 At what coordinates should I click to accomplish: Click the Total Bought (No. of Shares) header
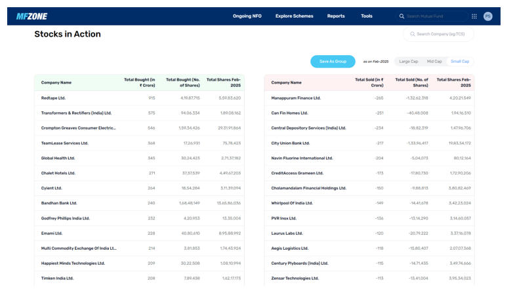pos(182,83)
